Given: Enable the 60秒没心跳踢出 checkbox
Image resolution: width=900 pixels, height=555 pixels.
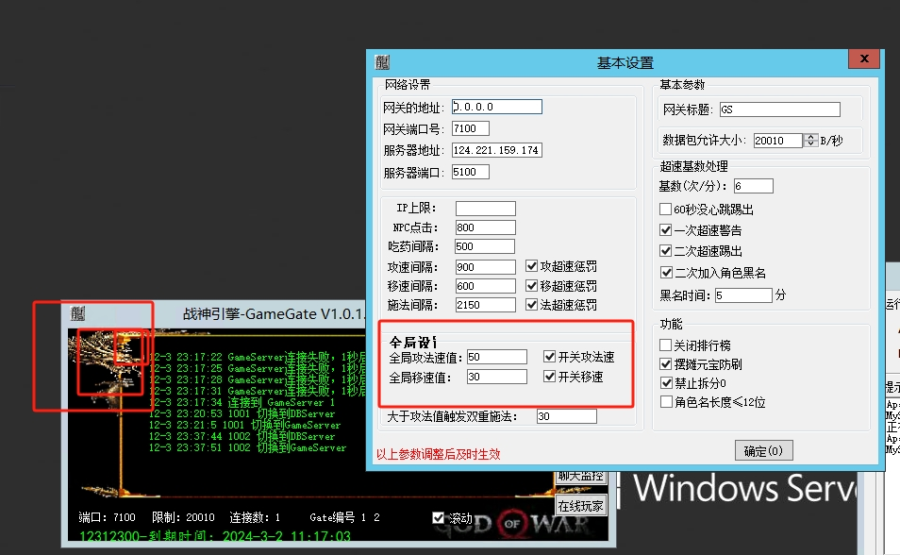Looking at the screenshot, I should [666, 210].
